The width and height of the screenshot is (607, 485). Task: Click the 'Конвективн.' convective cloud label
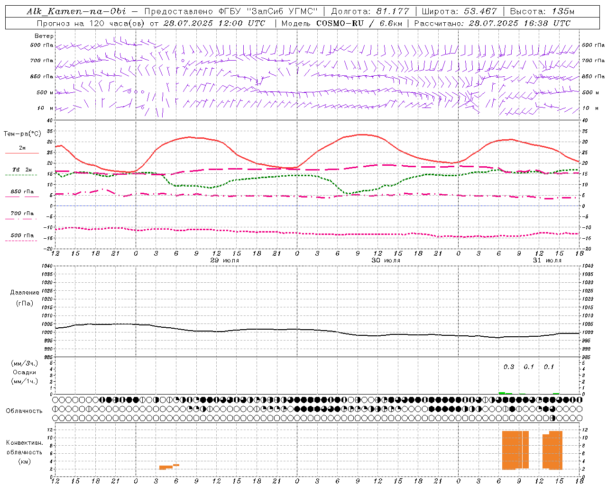24,442
